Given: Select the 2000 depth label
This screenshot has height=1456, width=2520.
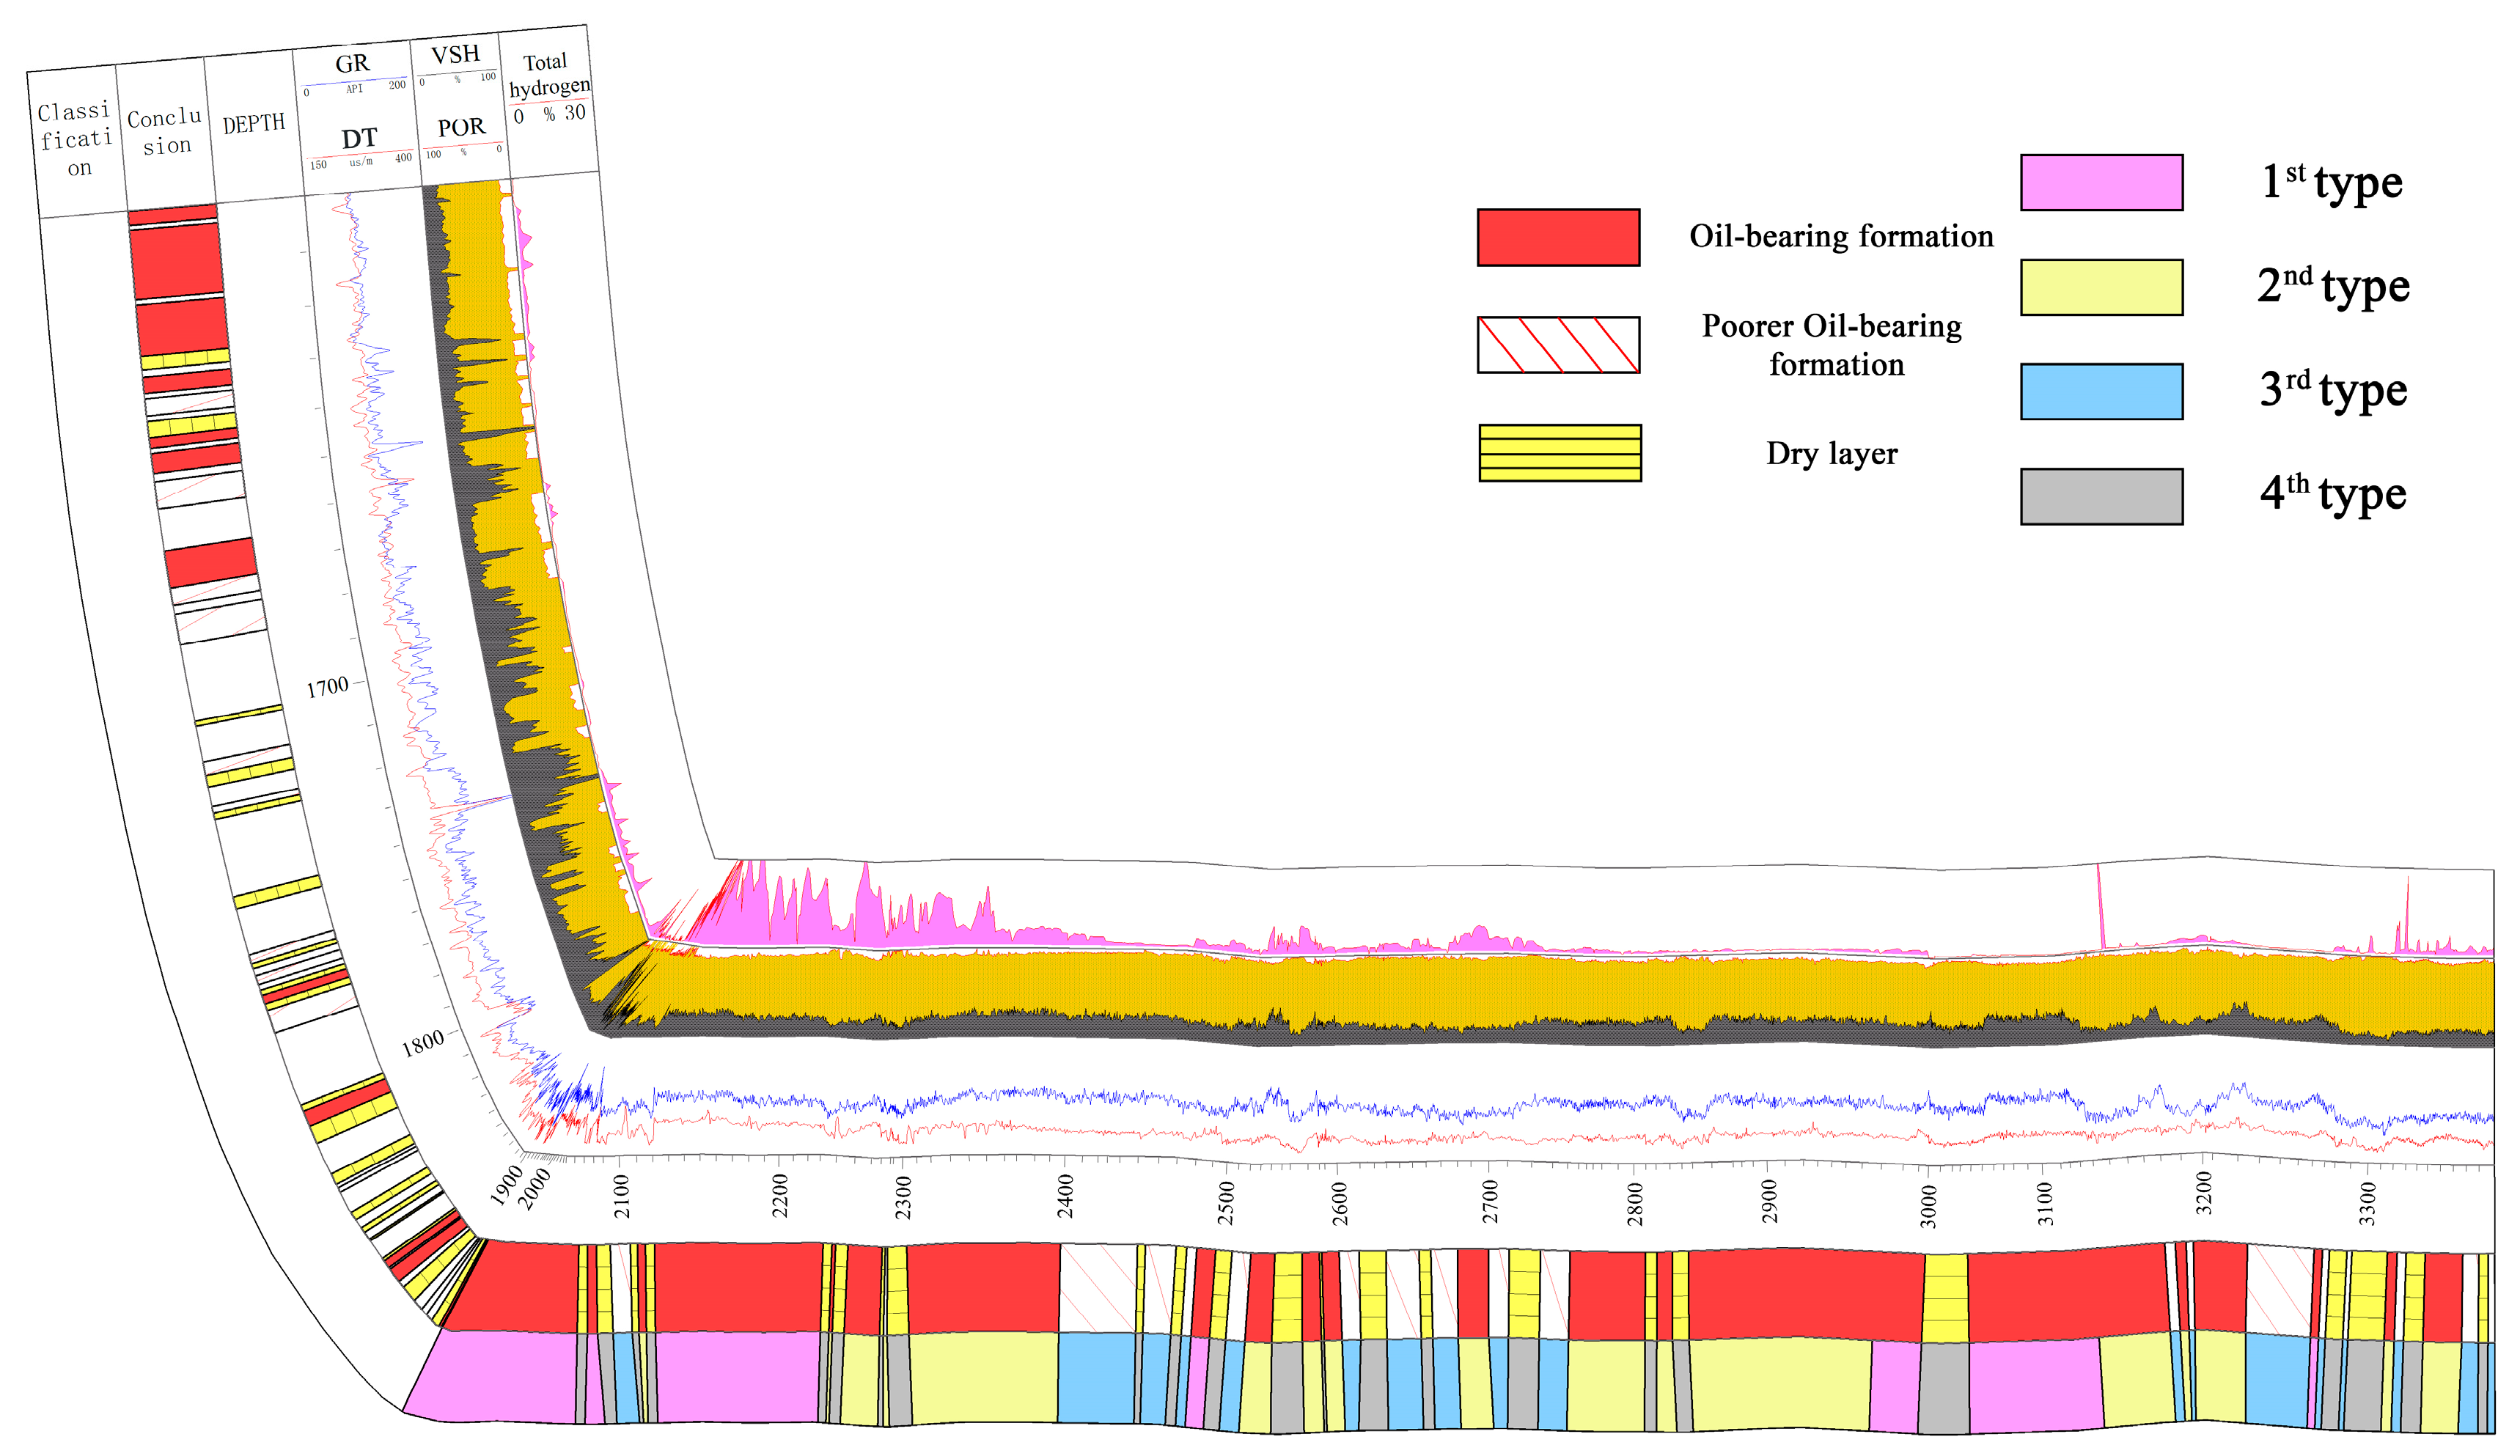Looking at the screenshot, I should point(535,1190).
